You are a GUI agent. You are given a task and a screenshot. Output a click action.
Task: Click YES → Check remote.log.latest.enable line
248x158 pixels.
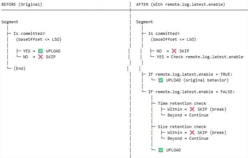[x=200, y=57]
